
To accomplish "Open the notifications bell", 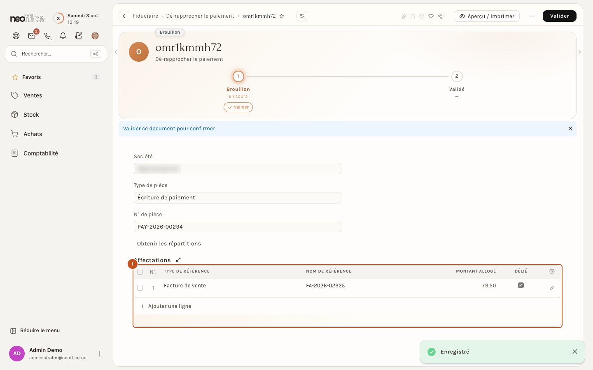I will tap(63, 36).
